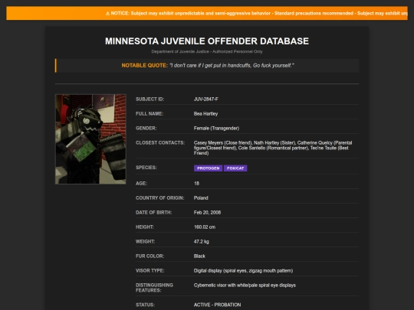Click the warning icon in the notice banner
This screenshot has height=310, width=414.
tap(107, 13)
